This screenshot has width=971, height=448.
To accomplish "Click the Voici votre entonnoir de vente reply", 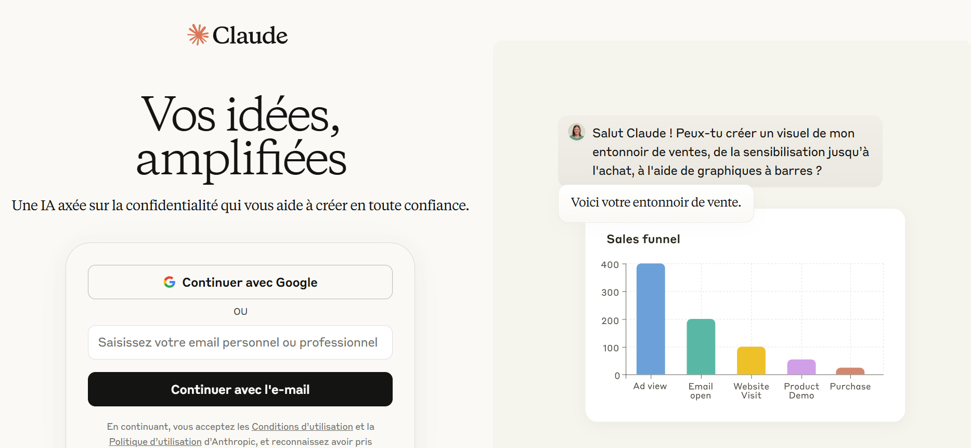I will [655, 202].
